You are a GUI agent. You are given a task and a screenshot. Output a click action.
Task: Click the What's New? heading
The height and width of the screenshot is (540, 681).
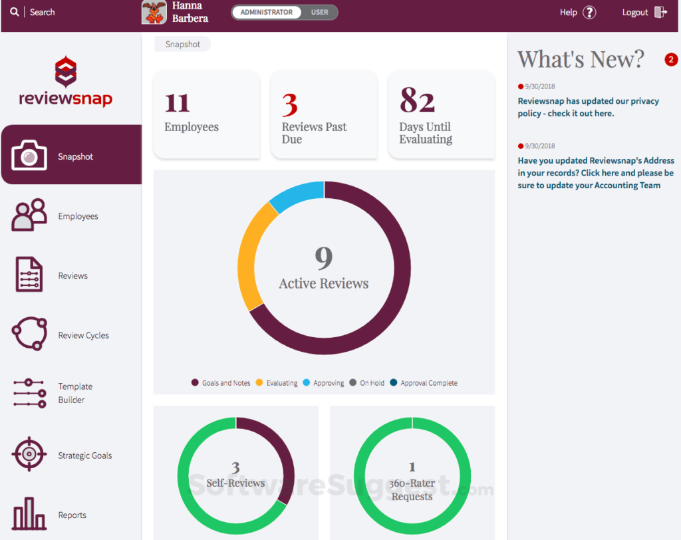click(x=581, y=59)
